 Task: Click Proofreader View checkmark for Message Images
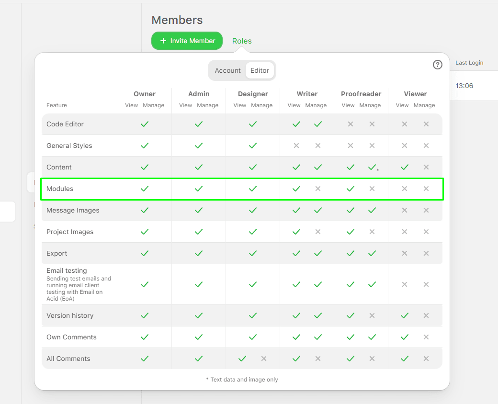point(351,210)
